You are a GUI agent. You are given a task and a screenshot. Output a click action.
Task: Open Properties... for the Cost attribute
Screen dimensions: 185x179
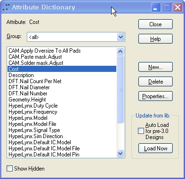[155, 96]
